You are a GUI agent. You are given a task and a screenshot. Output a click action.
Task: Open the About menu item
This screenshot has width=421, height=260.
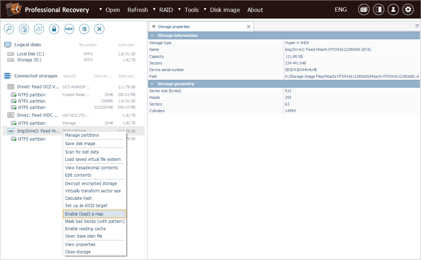point(255,10)
